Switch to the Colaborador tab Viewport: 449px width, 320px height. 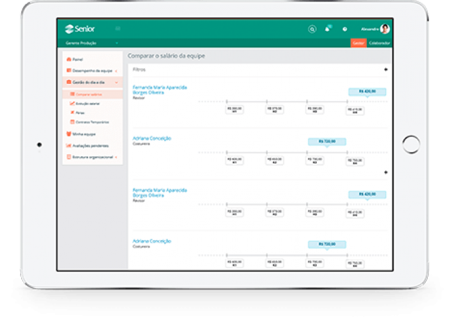coord(379,43)
